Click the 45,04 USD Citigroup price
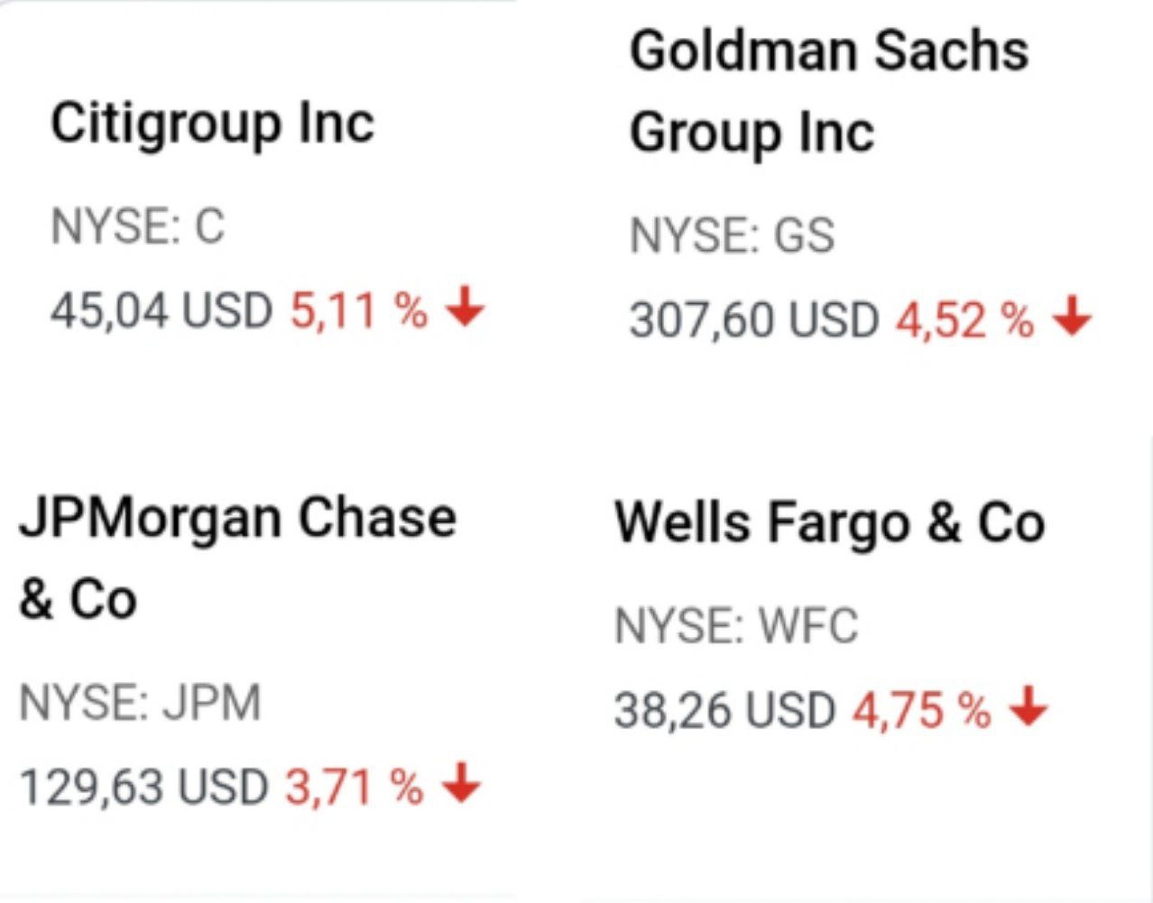This screenshot has width=1153, height=903. pyautogui.click(x=161, y=311)
